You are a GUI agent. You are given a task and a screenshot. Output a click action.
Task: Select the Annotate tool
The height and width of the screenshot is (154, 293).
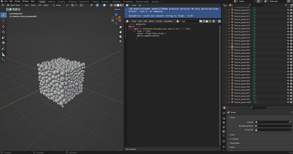coord(3,49)
